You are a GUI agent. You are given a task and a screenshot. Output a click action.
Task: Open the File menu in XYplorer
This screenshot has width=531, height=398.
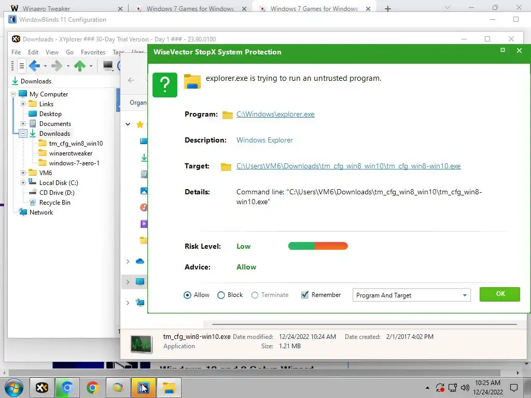click(16, 52)
